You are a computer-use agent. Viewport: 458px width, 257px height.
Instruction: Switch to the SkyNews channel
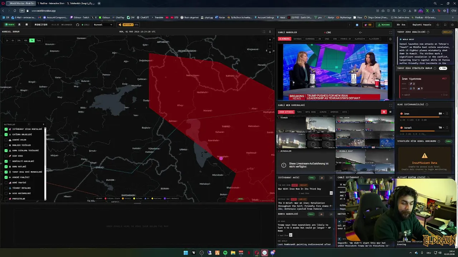pyautogui.click(x=297, y=39)
